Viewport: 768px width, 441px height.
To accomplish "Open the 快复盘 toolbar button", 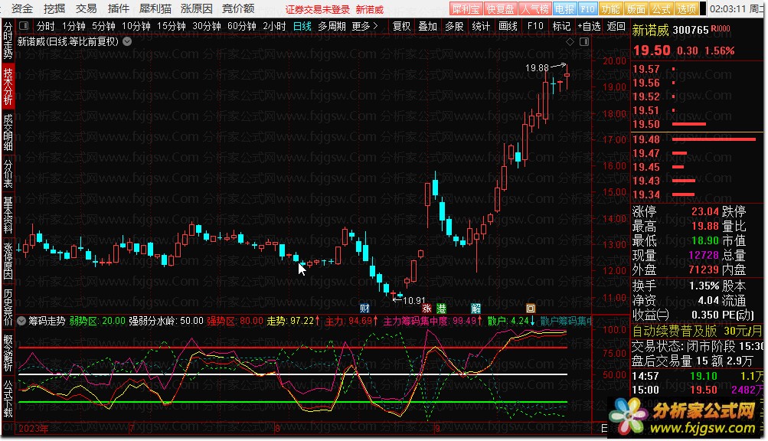I will (x=500, y=9).
